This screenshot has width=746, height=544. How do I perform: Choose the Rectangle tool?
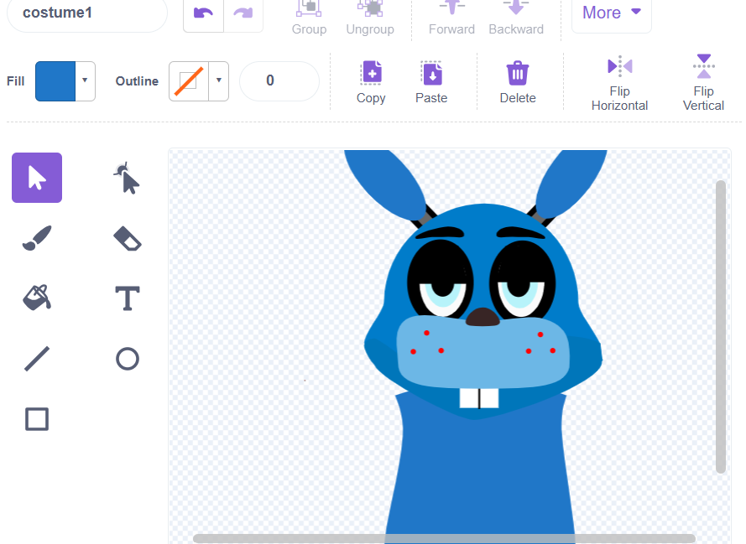point(37,419)
